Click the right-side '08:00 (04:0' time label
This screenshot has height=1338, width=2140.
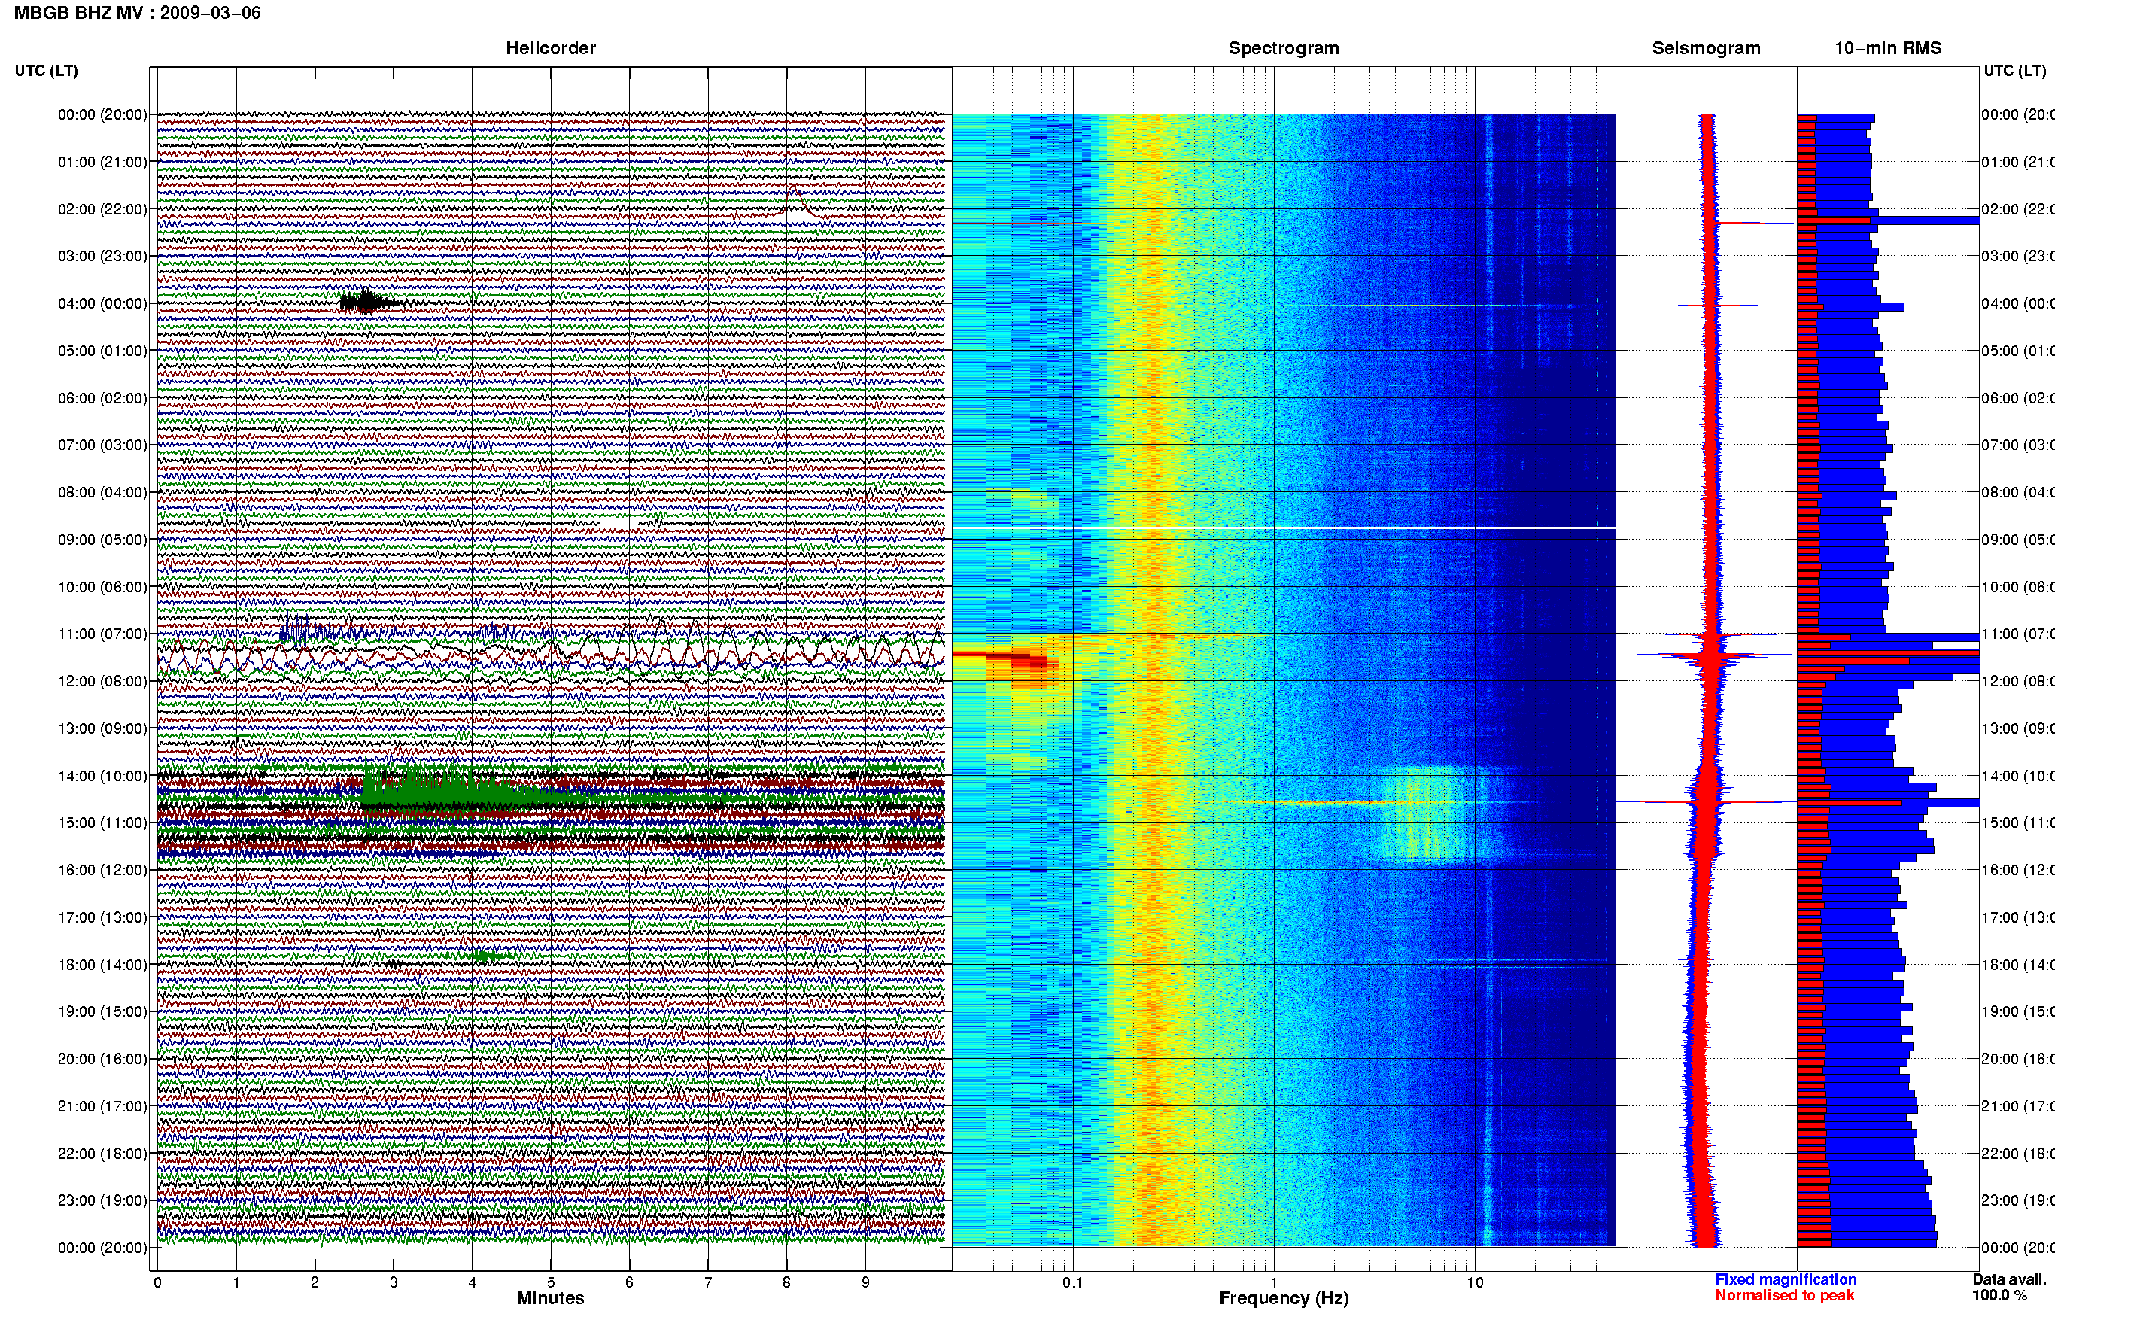coord(2018,492)
